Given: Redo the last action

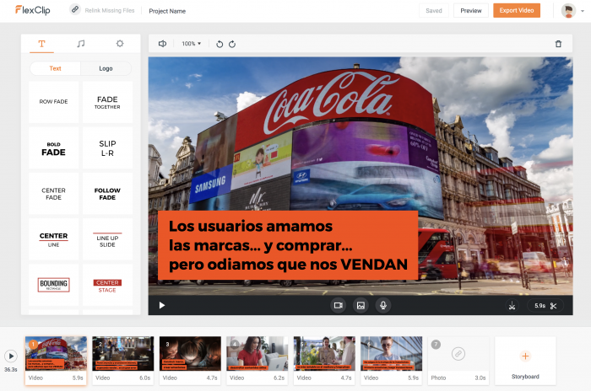Looking at the screenshot, I should [x=232, y=44].
